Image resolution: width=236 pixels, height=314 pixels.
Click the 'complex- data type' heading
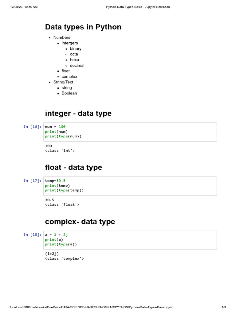coord(80,222)
